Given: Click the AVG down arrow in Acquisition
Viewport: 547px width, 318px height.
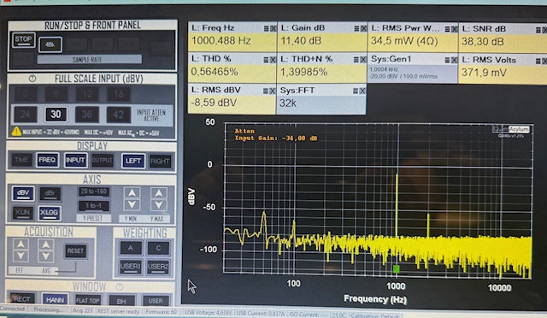Looking at the screenshot, I should [x=46, y=256].
